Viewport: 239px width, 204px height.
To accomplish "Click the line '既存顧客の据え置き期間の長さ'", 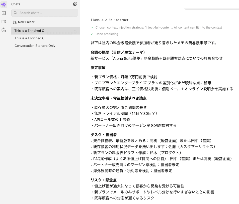I will click(x=119, y=108).
